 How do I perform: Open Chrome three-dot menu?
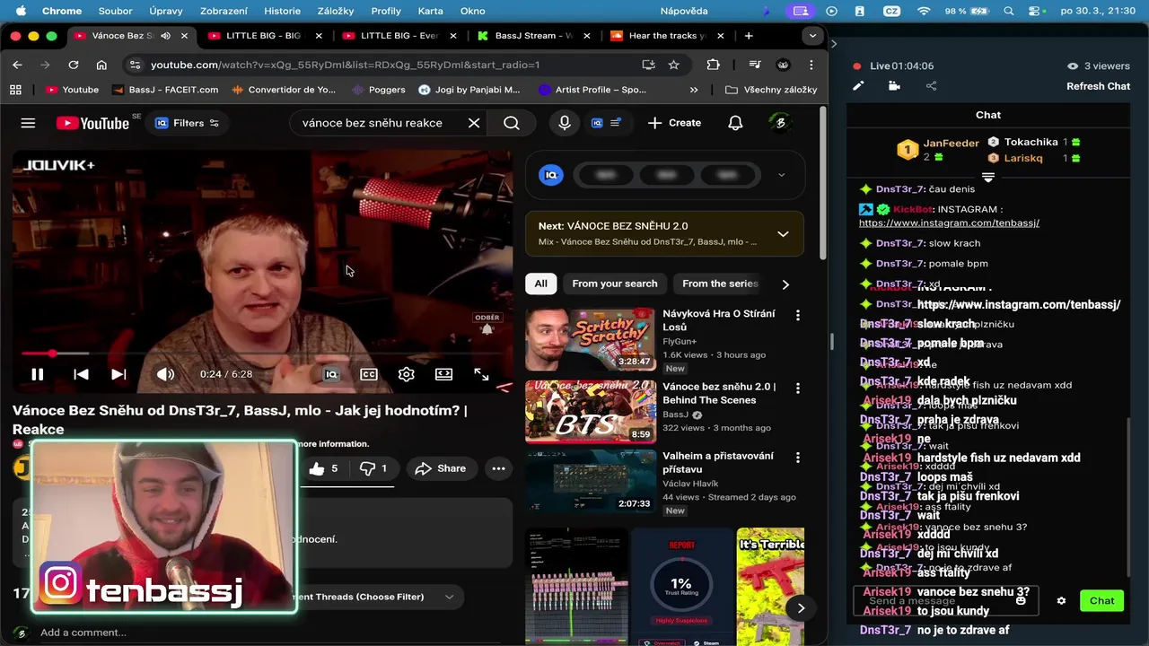pyautogui.click(x=811, y=65)
